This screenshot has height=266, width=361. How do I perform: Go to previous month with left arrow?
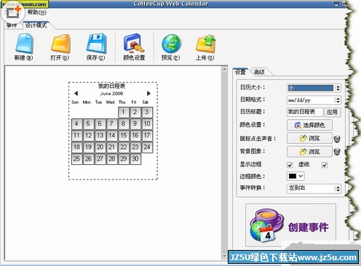coord(76,93)
